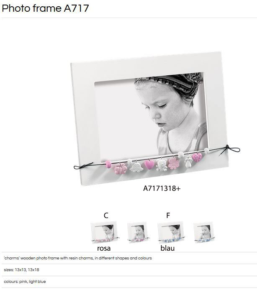Click the rosa colour label
The image size is (257, 290).
coord(104,248)
